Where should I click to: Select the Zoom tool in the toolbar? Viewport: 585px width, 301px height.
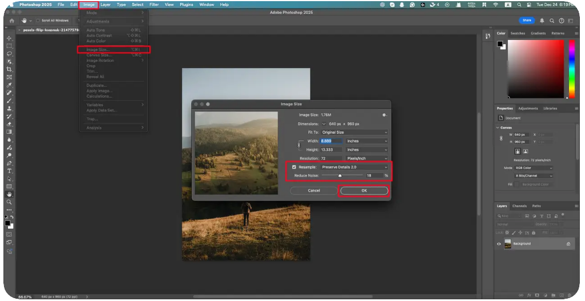tap(9, 202)
